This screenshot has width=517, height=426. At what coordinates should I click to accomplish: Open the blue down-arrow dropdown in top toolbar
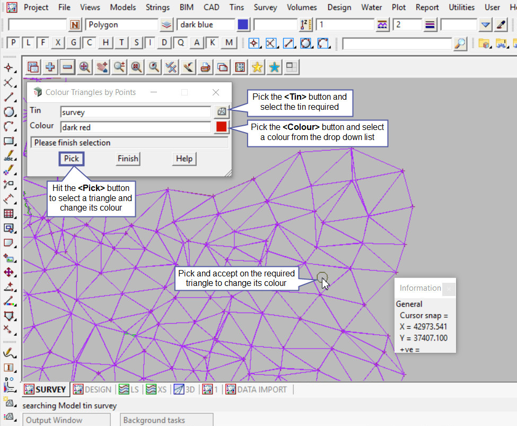(486, 25)
